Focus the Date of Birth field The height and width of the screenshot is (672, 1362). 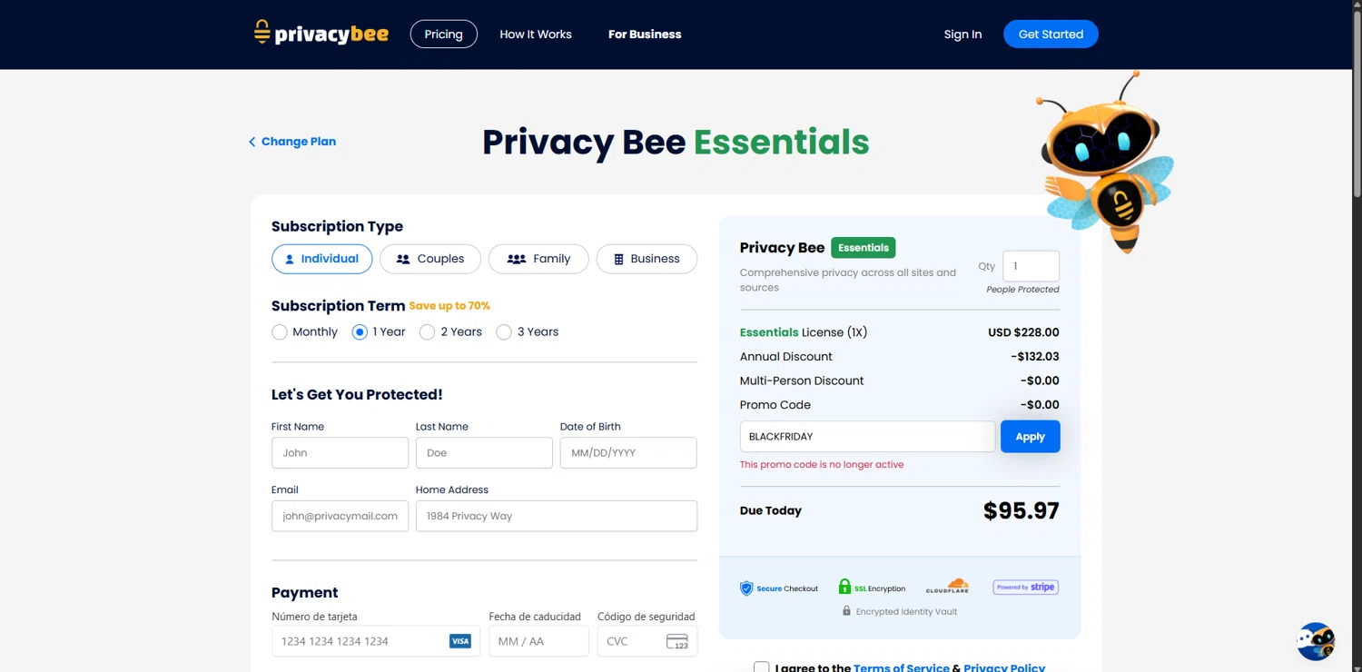point(628,453)
